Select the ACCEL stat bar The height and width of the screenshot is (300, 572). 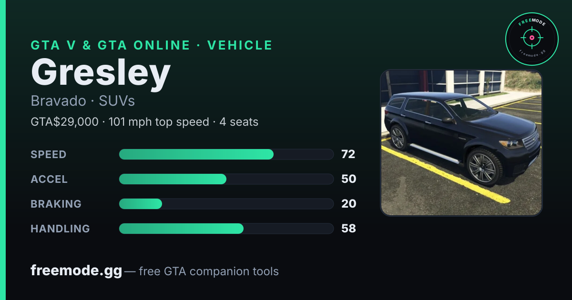pos(226,179)
